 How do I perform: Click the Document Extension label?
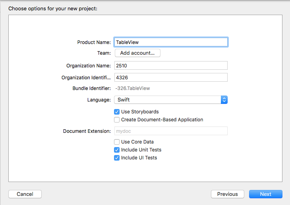tap(87, 131)
